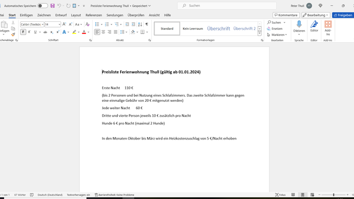This screenshot has height=199, width=354.
Task: Click the bulleted list icon
Action: click(x=97, y=24)
